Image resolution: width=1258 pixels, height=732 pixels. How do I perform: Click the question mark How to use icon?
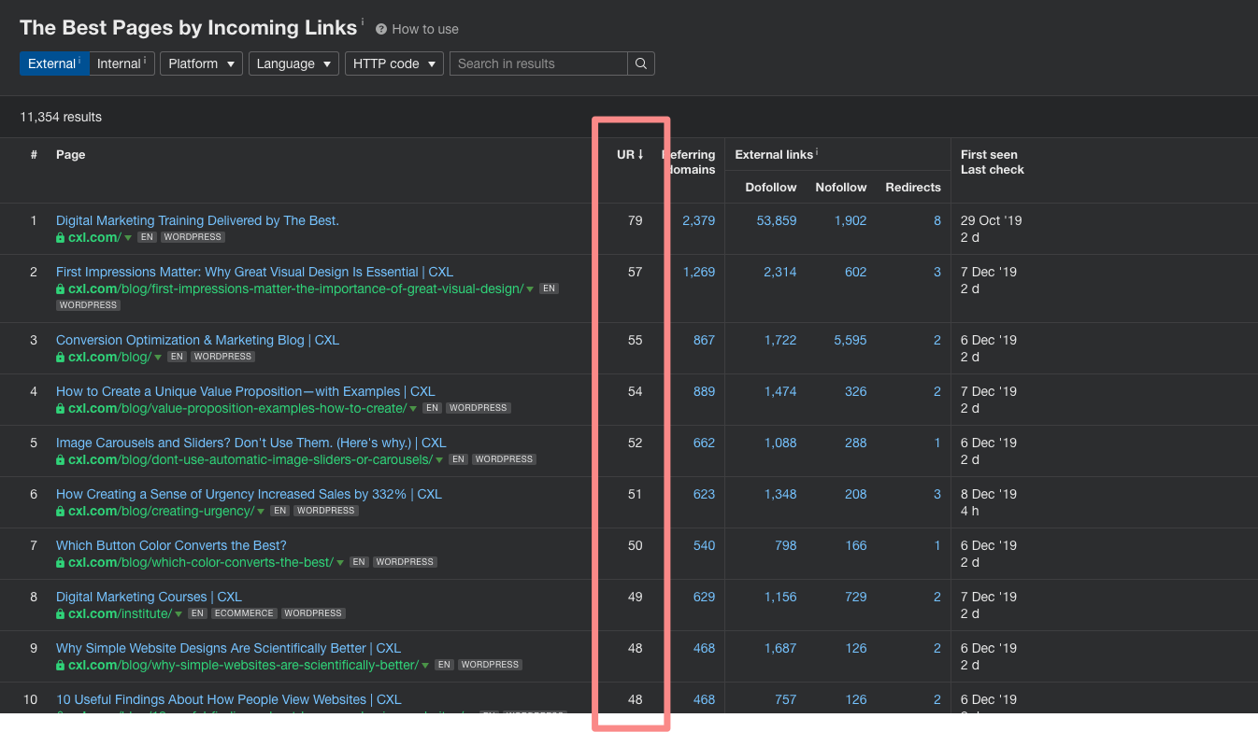381,29
